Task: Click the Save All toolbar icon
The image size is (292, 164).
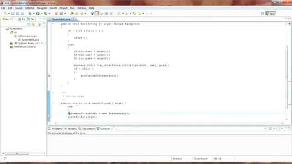Action: [17, 14]
